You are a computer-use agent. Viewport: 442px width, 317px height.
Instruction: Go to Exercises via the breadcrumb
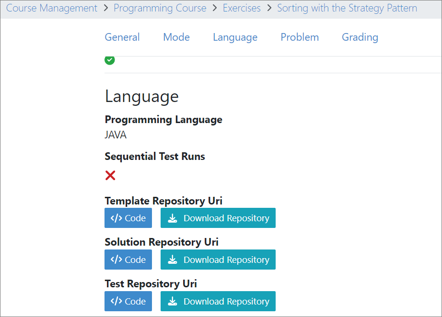242,8
